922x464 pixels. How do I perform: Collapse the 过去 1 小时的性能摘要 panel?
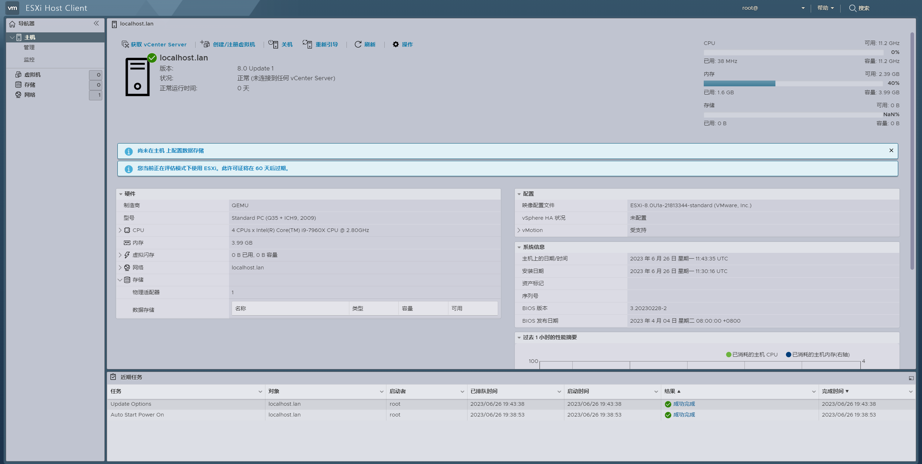[519, 337]
